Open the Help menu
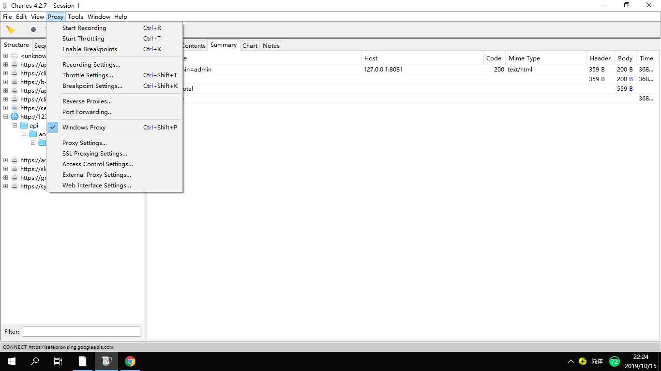 pos(120,16)
